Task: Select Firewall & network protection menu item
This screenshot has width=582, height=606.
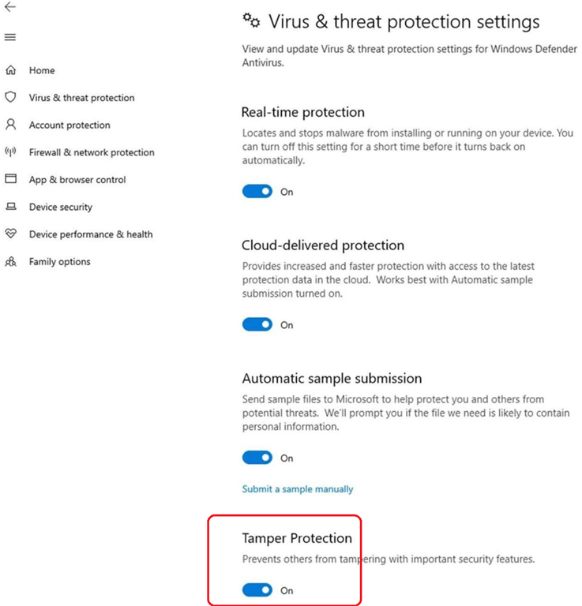Action: pyautogui.click(x=92, y=152)
